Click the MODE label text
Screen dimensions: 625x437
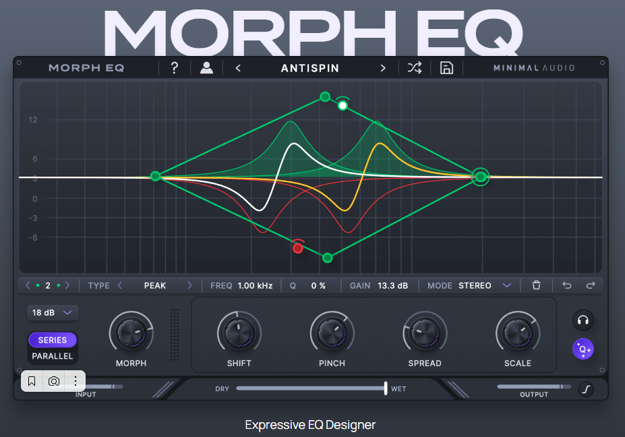[440, 285]
